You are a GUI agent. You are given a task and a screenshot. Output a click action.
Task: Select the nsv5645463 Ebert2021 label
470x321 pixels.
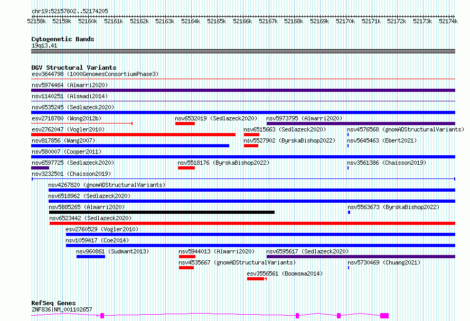(382, 140)
